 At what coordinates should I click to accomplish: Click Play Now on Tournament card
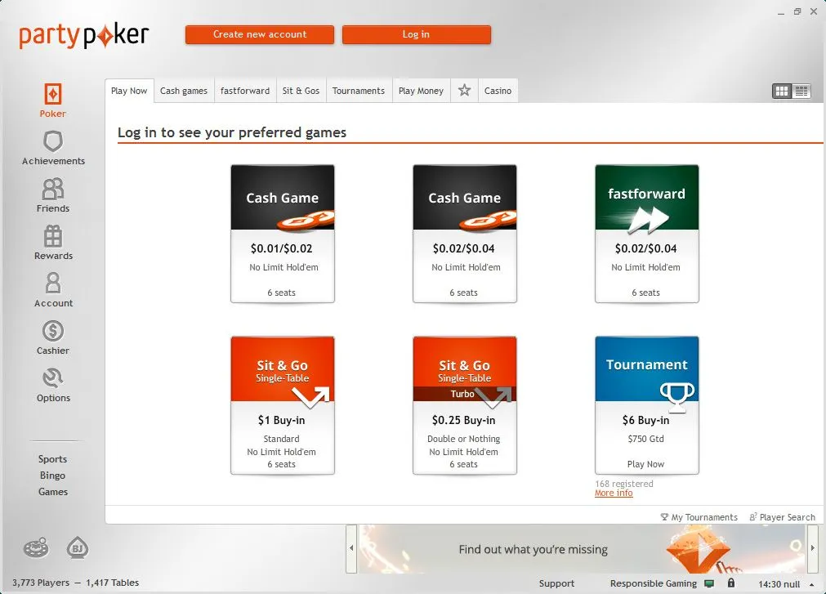tap(645, 464)
